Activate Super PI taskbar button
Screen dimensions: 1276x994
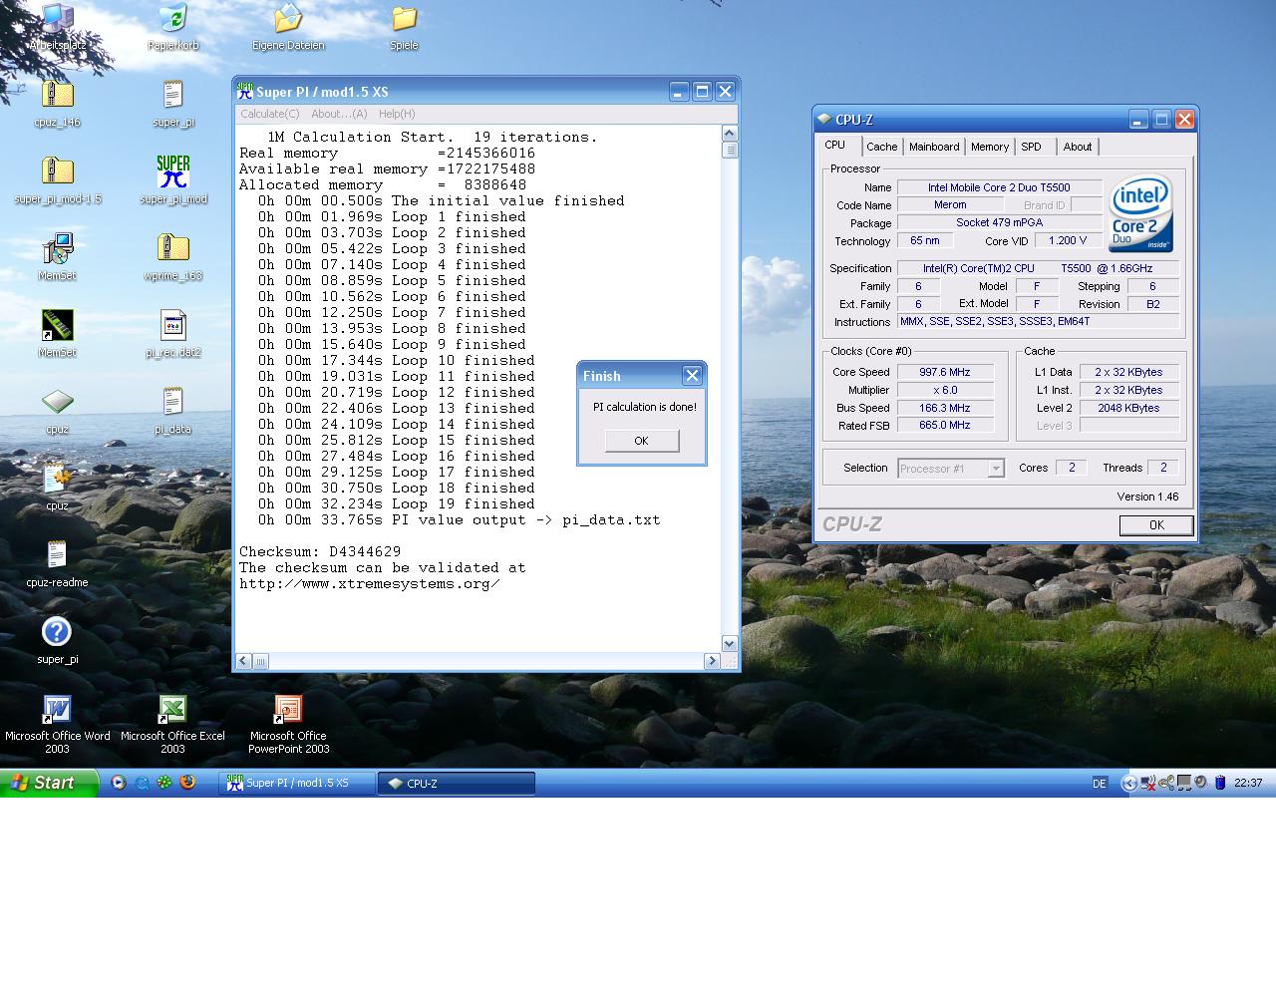[x=297, y=784]
